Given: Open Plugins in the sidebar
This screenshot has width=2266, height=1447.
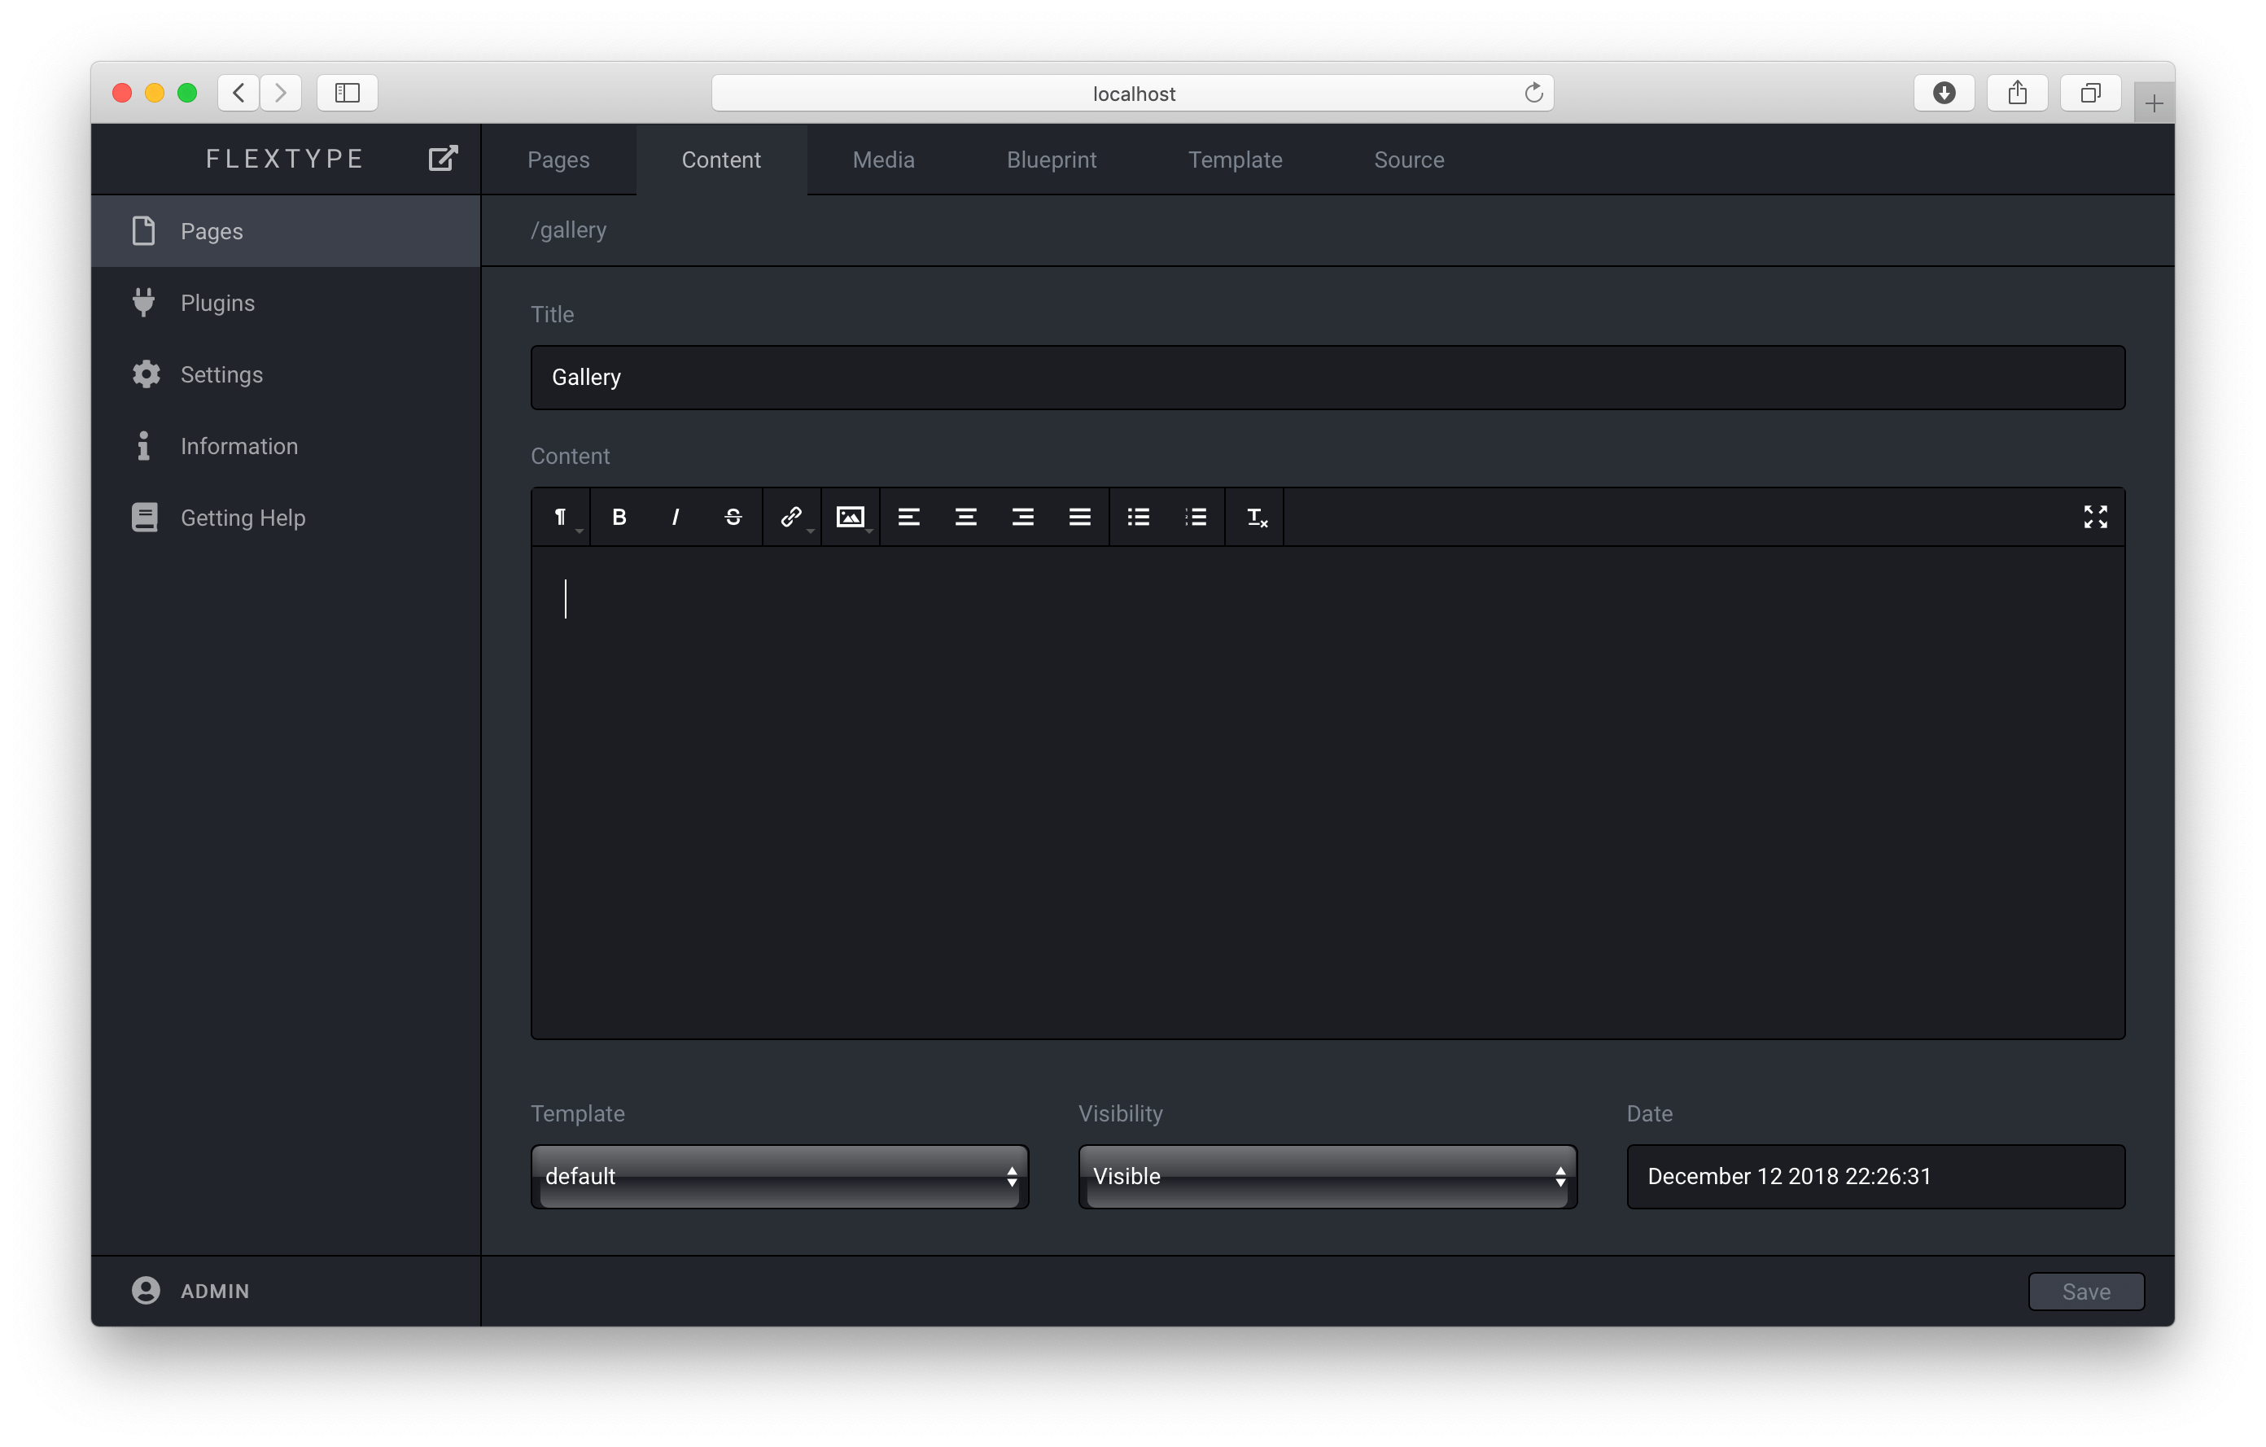Looking at the screenshot, I should coord(217,303).
